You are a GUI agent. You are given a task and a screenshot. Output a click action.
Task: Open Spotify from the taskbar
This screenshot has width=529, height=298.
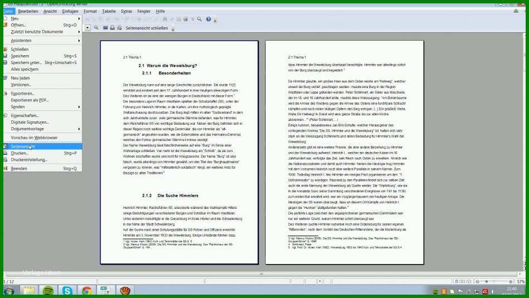pyautogui.click(x=48, y=290)
